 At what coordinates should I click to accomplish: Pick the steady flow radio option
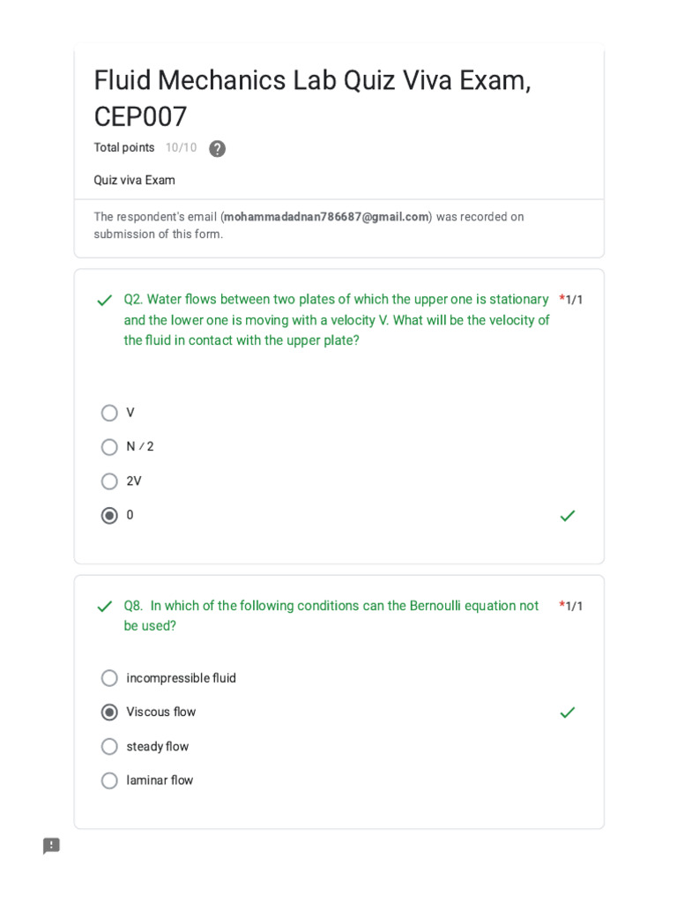(x=109, y=746)
